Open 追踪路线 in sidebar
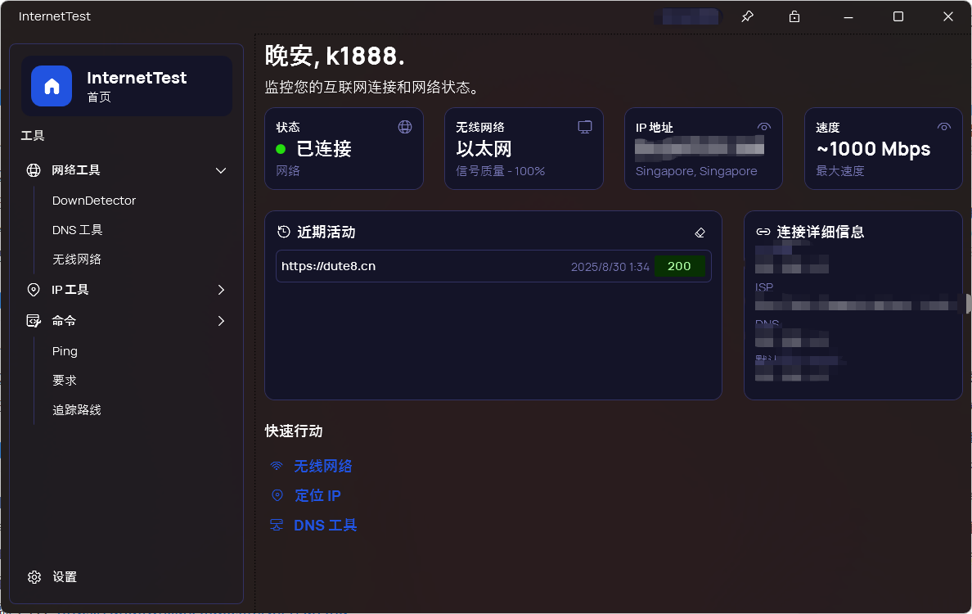Viewport: 972px width, 614px height. pyautogui.click(x=77, y=410)
